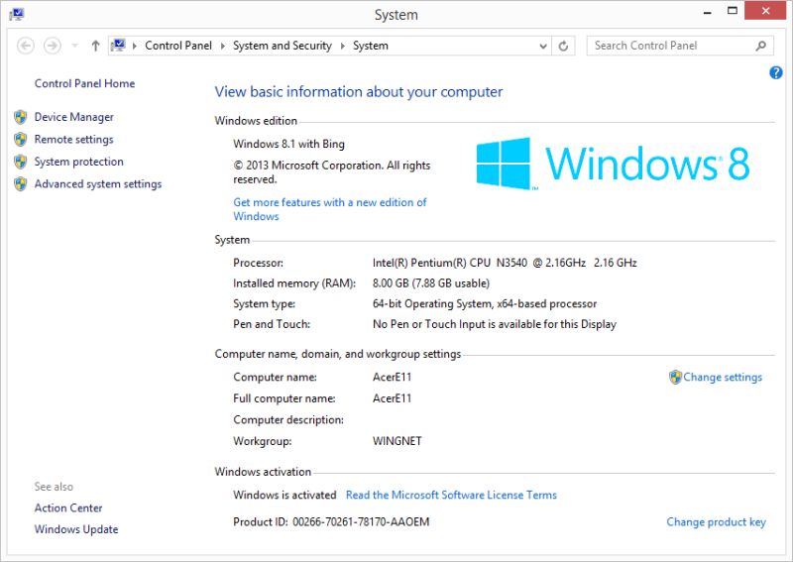Click the Windows is activated status text
Image resolution: width=793 pixels, height=562 pixels.
pos(284,495)
